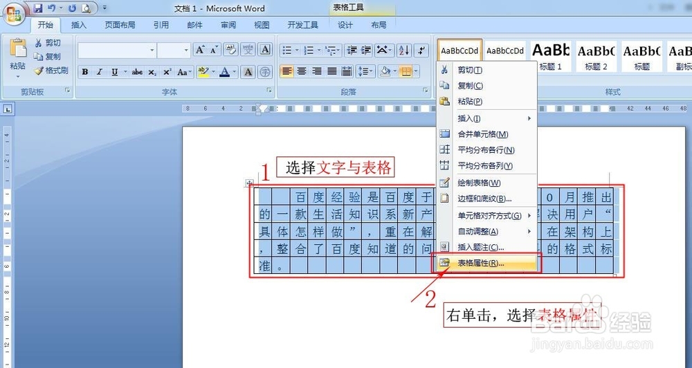Toggle subscript formatting
Image resolution: width=692 pixels, height=368 pixels.
click(x=152, y=72)
